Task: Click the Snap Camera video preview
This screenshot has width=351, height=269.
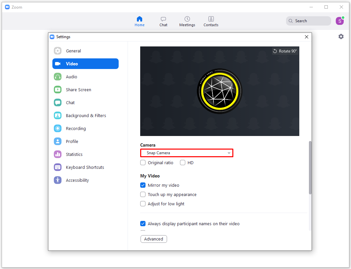Action: click(220, 91)
